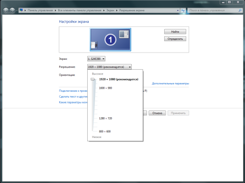The height and width of the screenshot is (183, 245).
Task: Open Панель управления breadcrumb item
Action: tap(40, 10)
